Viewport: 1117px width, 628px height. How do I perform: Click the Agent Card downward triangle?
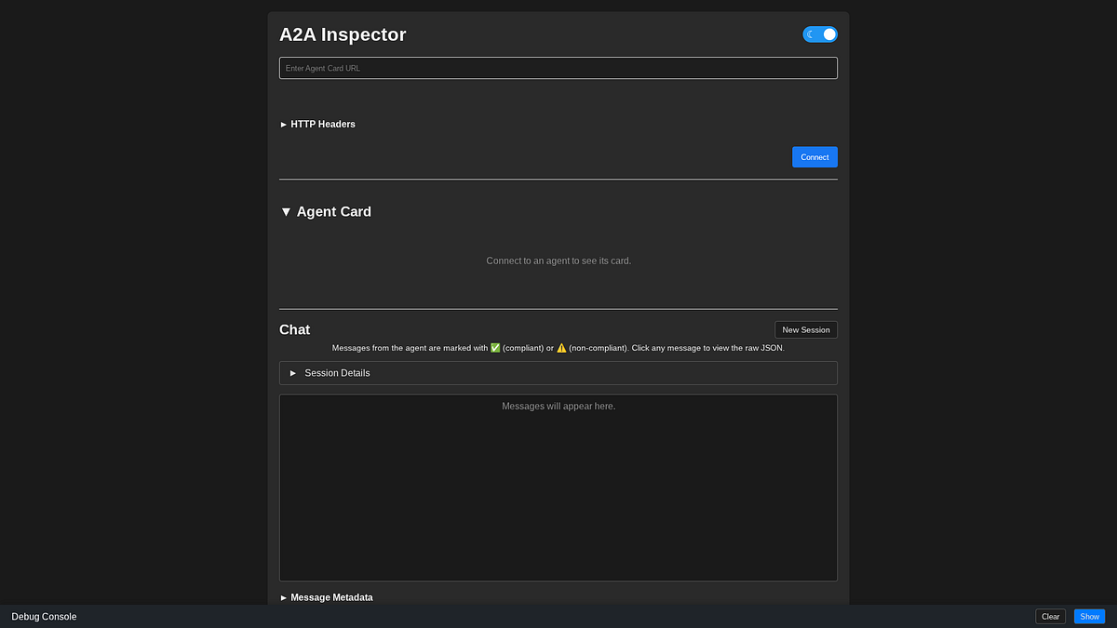pyautogui.click(x=286, y=211)
